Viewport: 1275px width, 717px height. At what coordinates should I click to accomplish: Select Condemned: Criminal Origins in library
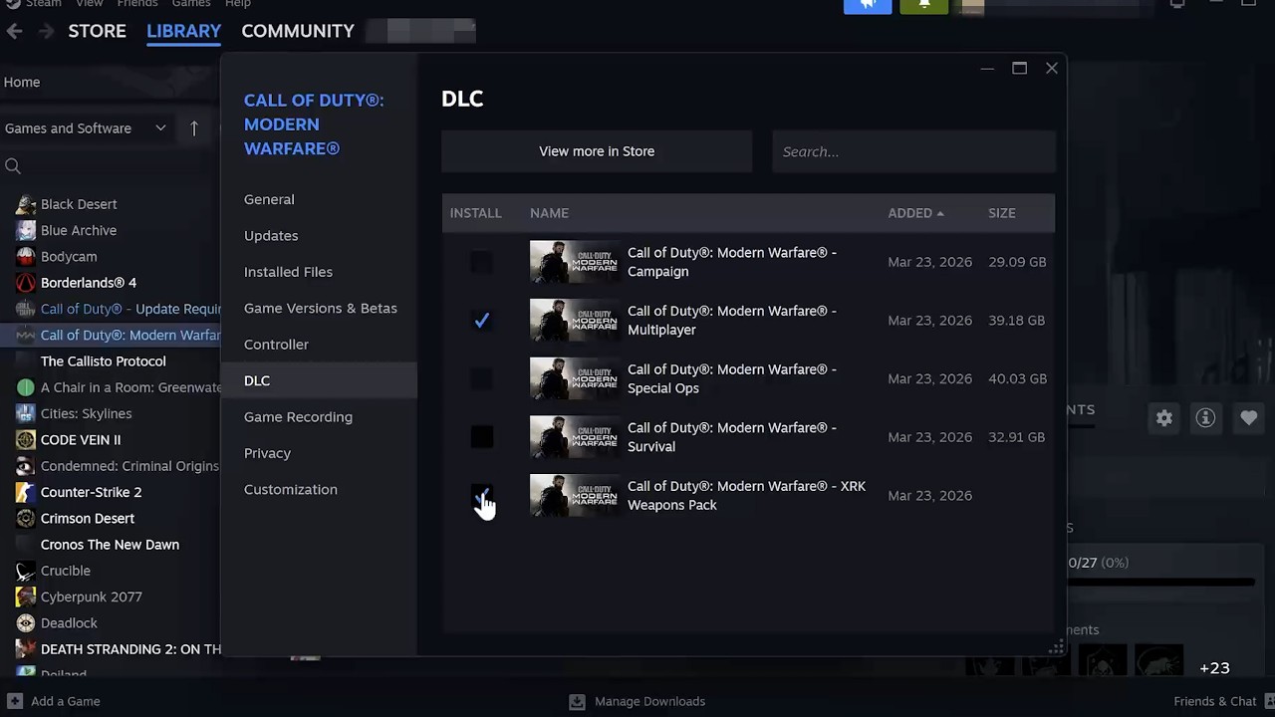(129, 466)
